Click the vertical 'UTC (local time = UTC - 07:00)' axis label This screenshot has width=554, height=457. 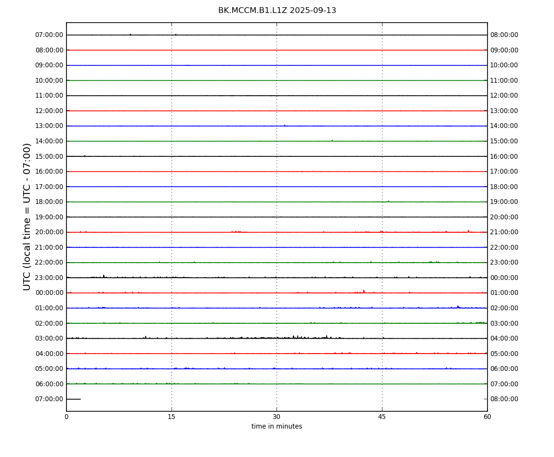coord(27,216)
